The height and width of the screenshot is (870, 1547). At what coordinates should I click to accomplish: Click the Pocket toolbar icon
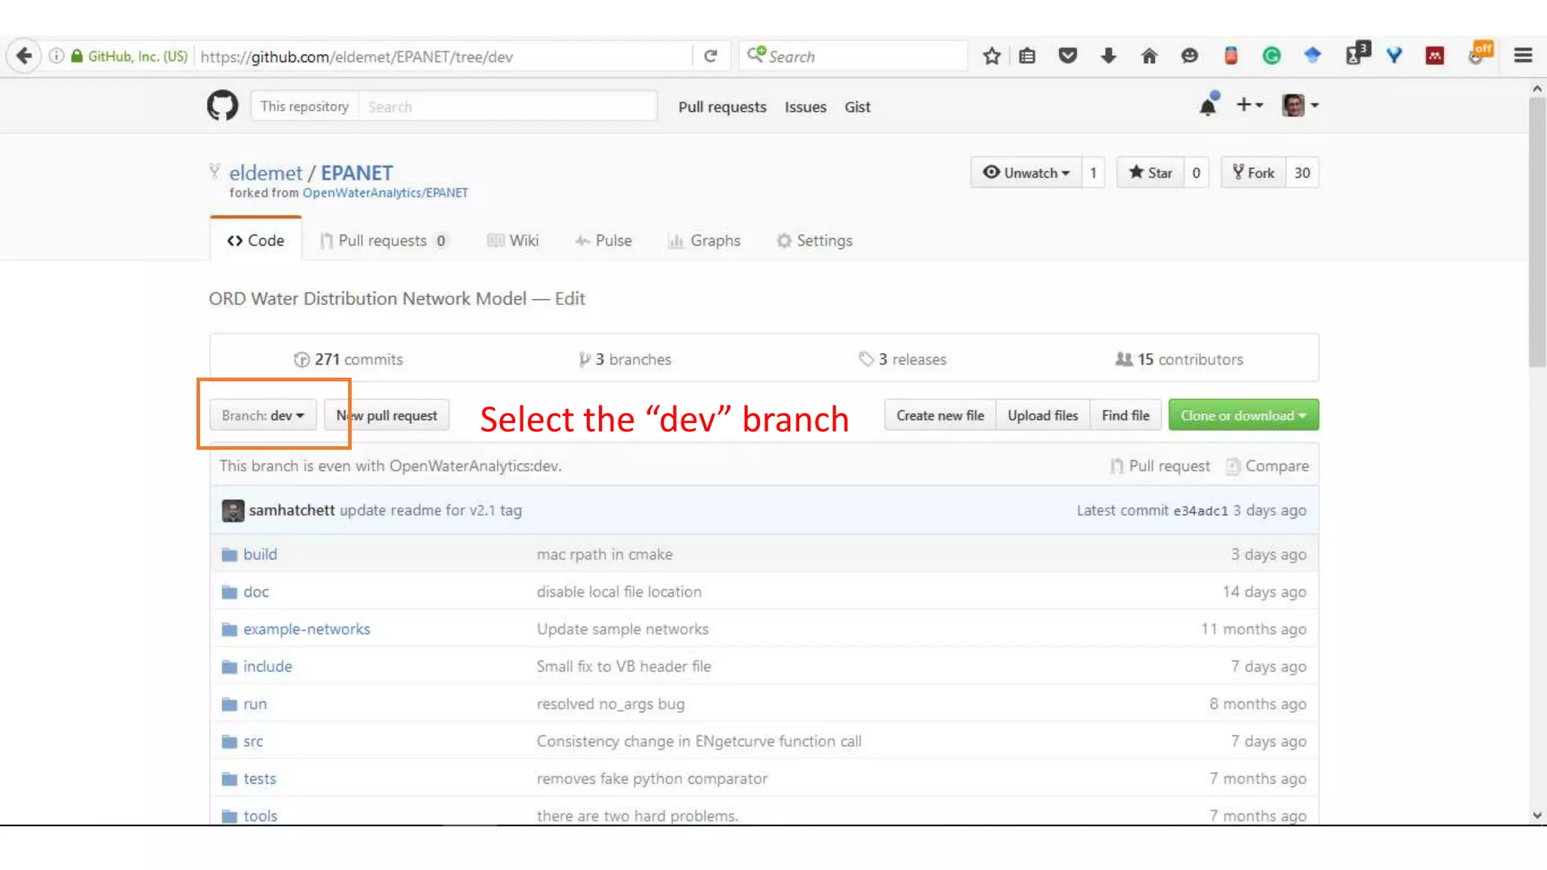click(x=1067, y=56)
